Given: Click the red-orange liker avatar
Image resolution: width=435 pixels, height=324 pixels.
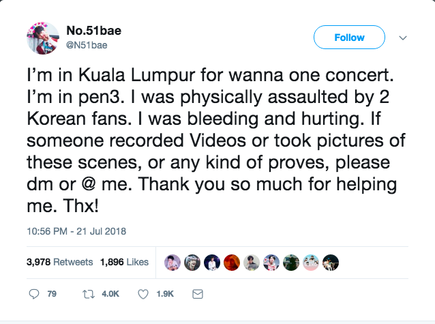Looking at the screenshot, I should [x=232, y=262].
